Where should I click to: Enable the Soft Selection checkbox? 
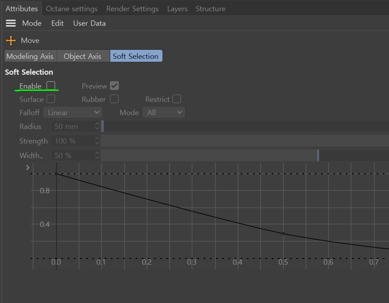point(51,86)
